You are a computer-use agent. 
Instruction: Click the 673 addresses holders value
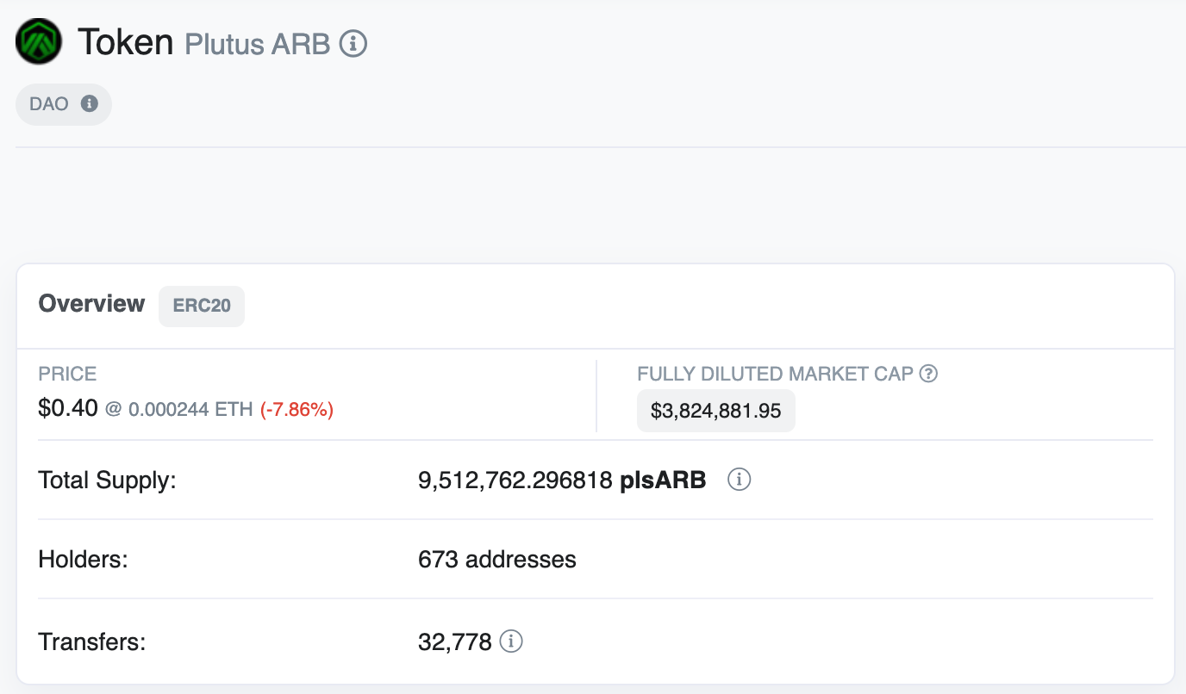click(497, 560)
